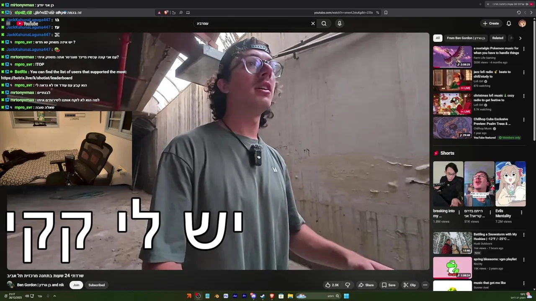Open options for christmas lofi music video

pos(523,96)
